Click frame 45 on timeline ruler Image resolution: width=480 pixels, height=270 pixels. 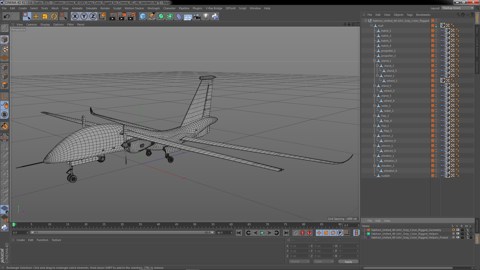click(176, 224)
